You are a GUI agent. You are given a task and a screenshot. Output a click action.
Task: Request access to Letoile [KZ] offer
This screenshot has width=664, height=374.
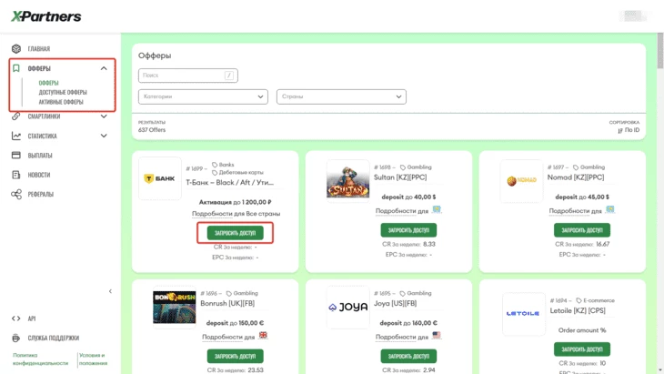pyautogui.click(x=582, y=349)
